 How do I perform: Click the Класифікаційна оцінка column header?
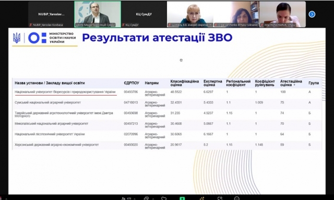tap(184, 83)
